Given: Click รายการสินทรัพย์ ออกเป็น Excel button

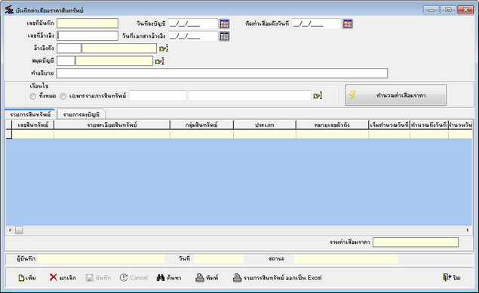Looking at the screenshot, I should tap(278, 277).
